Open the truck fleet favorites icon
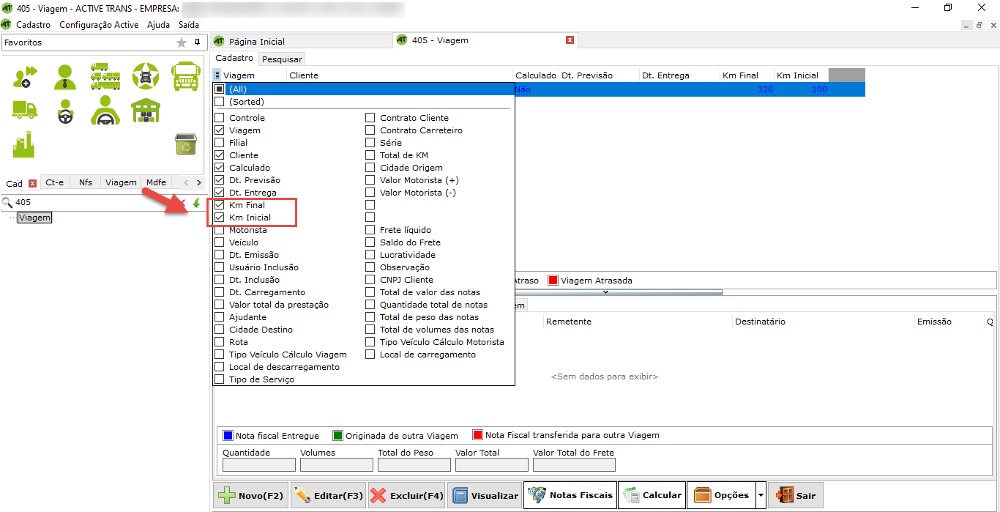1000x512 pixels. 105,75
